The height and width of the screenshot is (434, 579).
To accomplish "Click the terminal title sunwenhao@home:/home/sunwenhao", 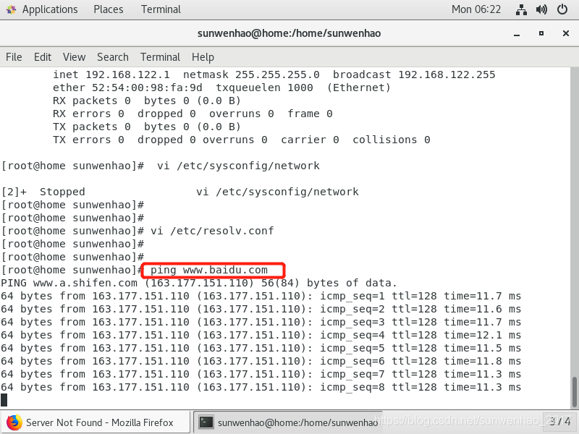I will (289, 33).
